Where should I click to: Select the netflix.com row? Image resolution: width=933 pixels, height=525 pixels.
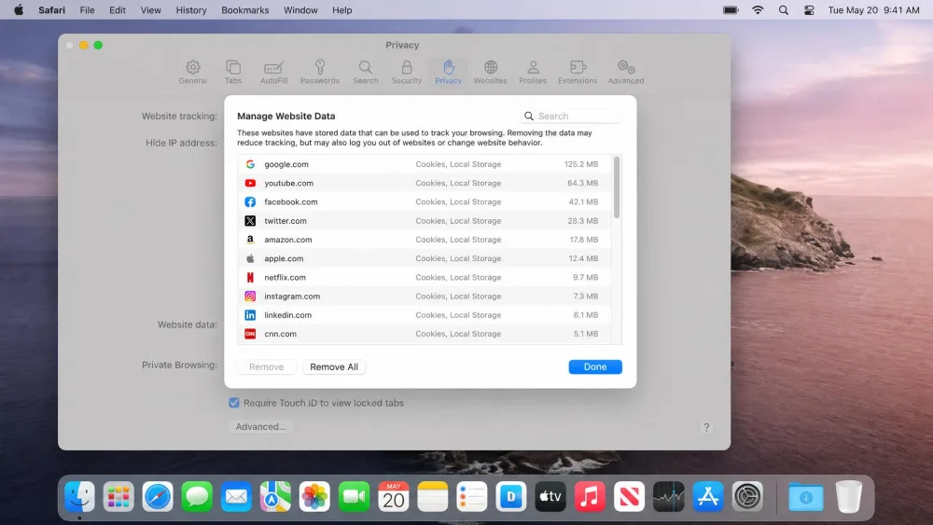point(425,277)
